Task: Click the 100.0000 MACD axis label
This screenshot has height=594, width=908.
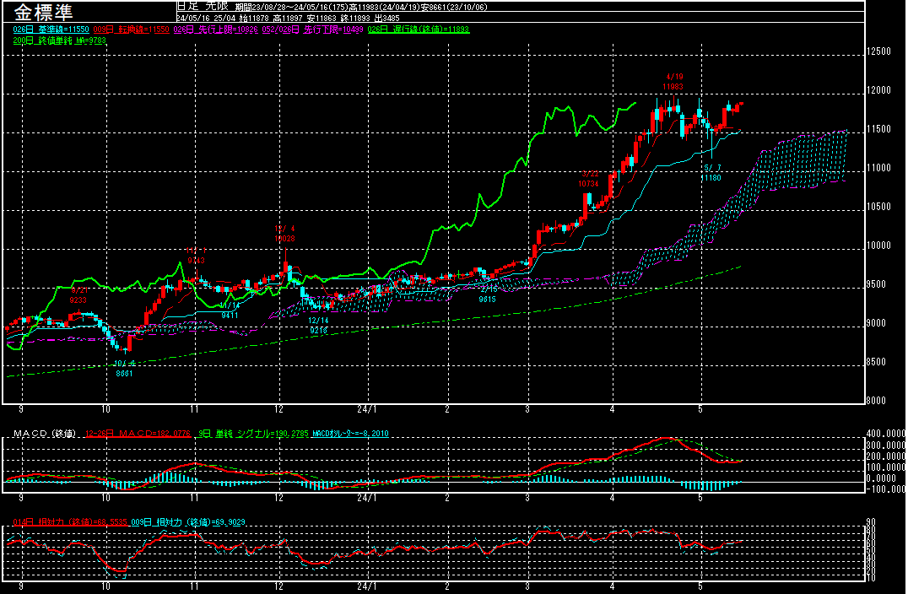Action: click(886, 467)
